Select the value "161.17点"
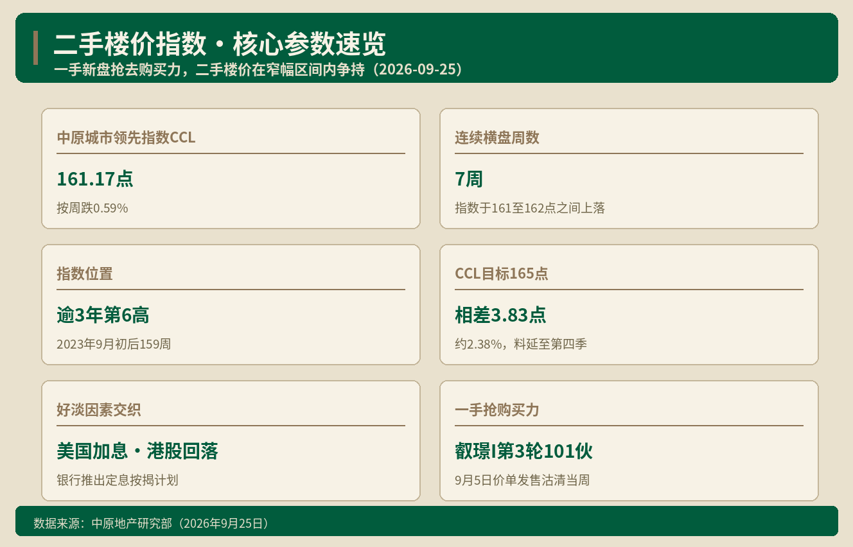The height and width of the screenshot is (547, 853). click(x=95, y=178)
